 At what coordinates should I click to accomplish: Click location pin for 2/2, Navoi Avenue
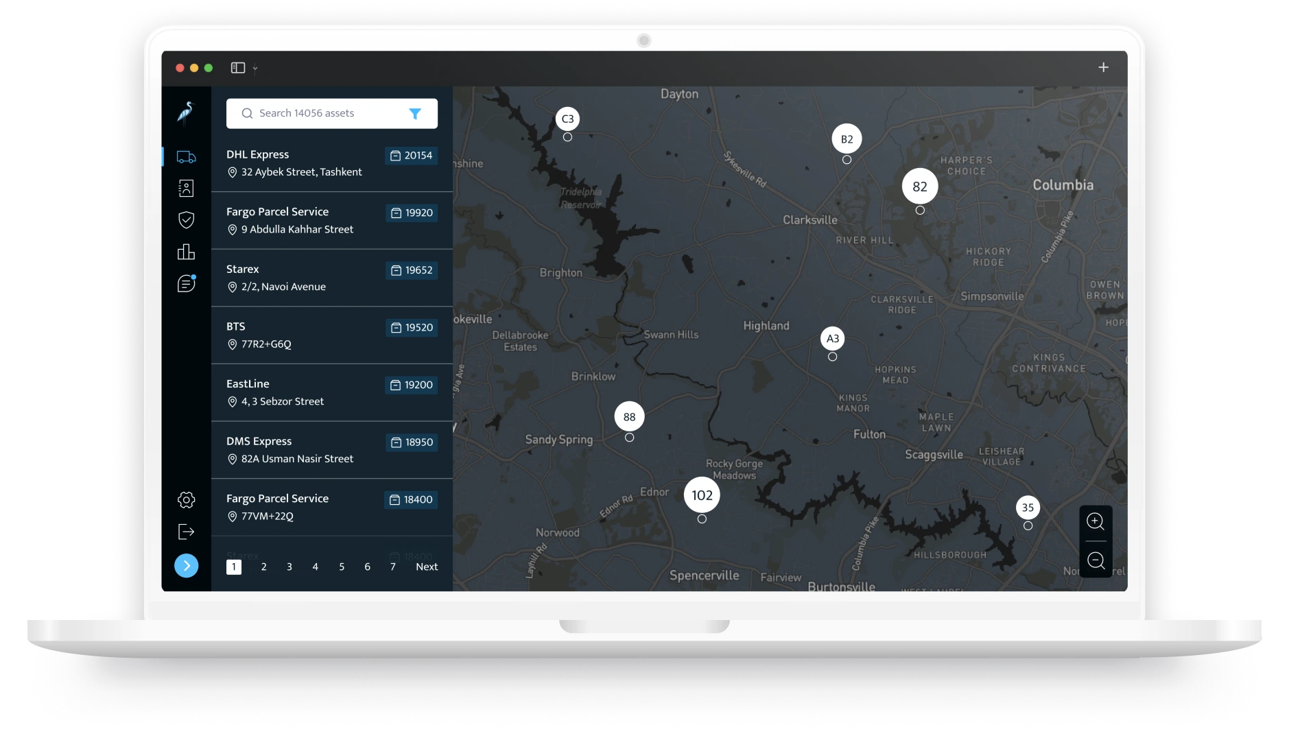233,287
